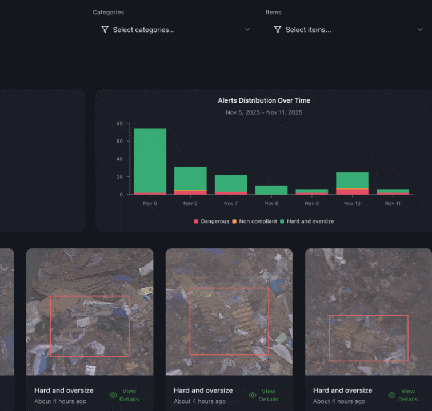The width and height of the screenshot is (432, 411).
Task: Click the eye icon on the middle alert card
Action: coord(253,395)
